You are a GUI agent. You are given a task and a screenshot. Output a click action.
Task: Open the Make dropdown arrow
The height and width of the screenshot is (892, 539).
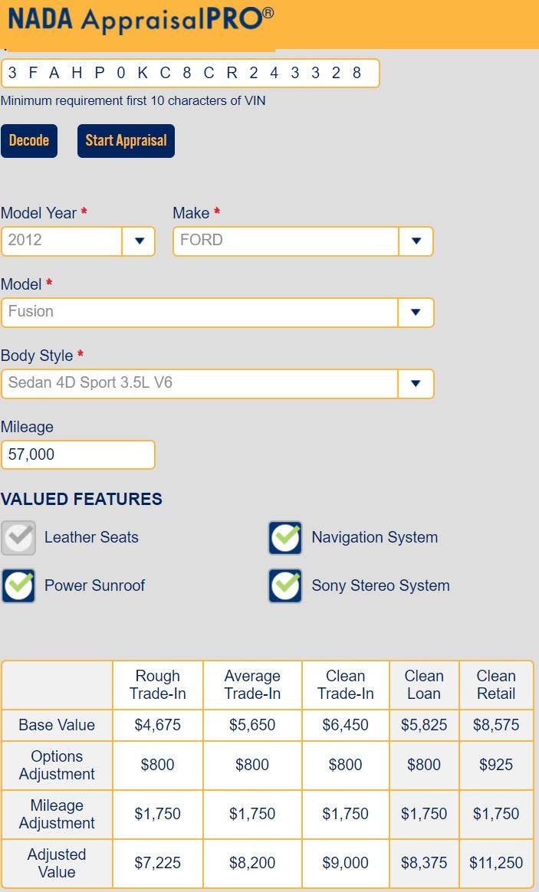click(x=416, y=241)
